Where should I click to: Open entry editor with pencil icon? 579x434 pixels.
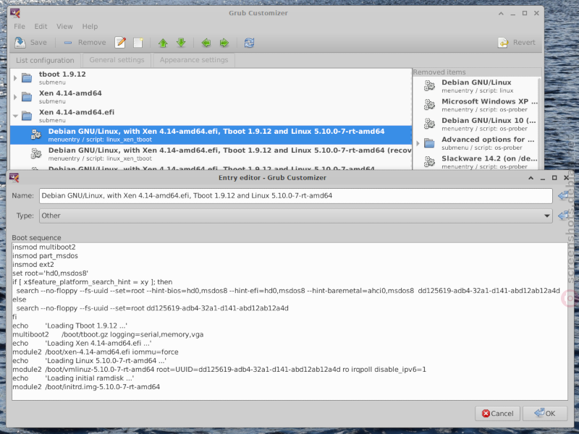tap(120, 43)
